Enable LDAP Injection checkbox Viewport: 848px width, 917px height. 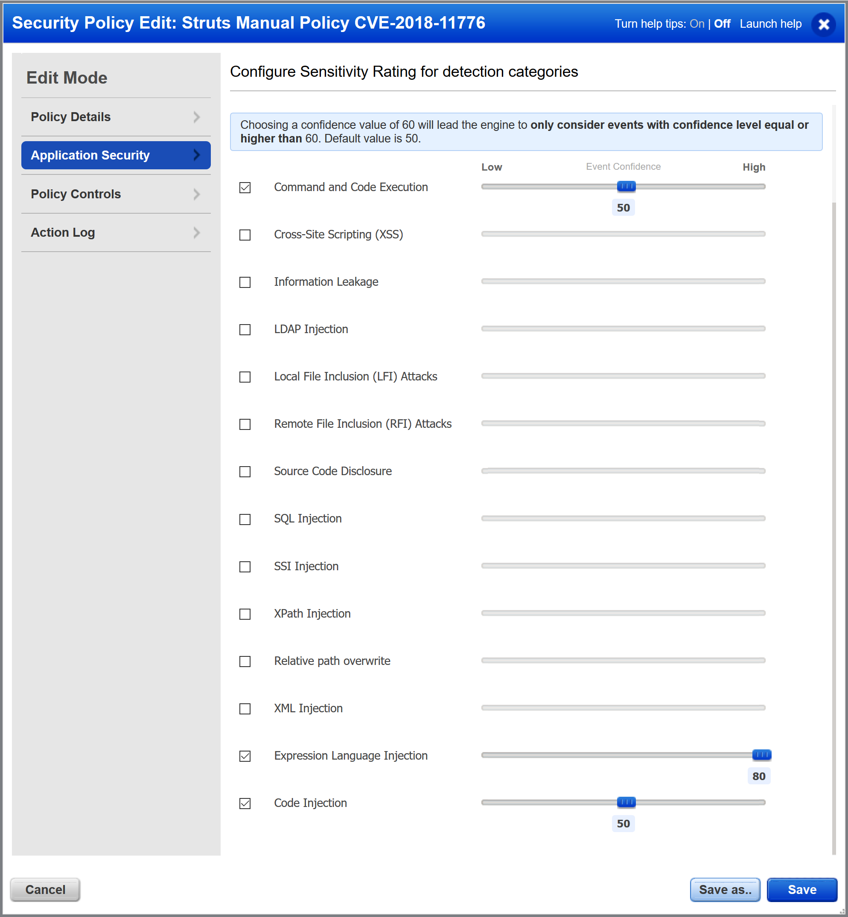pyautogui.click(x=245, y=330)
